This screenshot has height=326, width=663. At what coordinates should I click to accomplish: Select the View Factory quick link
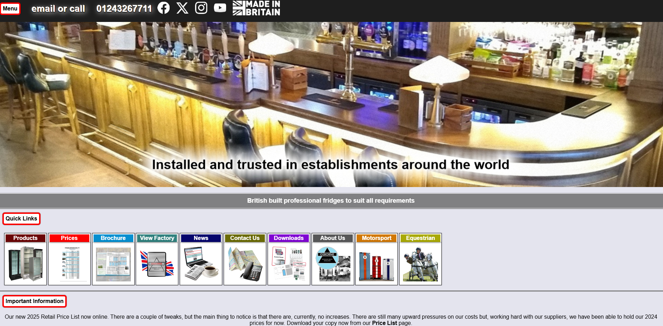point(157,238)
